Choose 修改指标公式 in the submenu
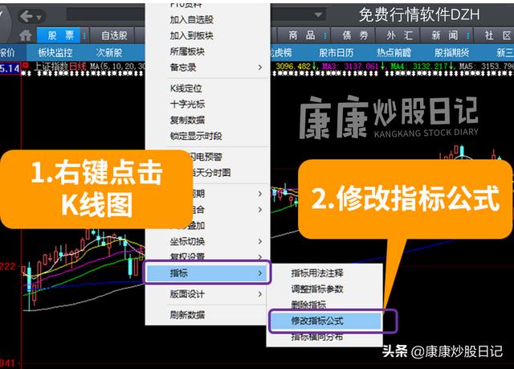Image resolution: width=514 pixels, height=369 pixels. [325, 321]
